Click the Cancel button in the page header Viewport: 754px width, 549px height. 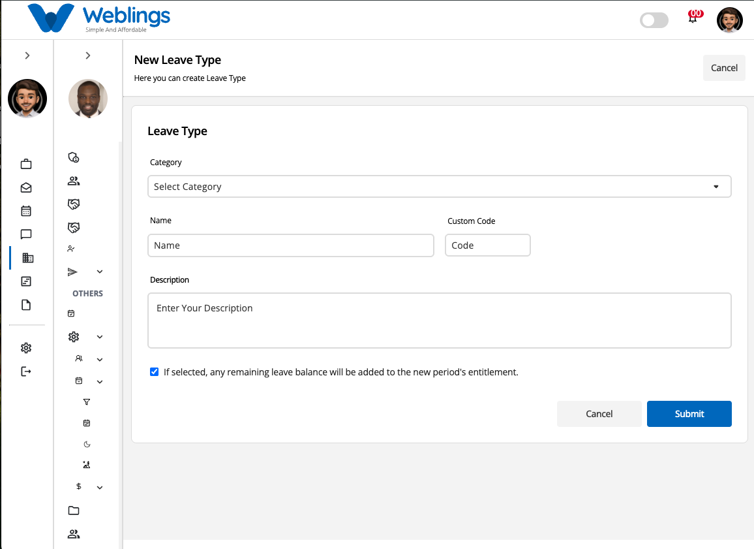724,68
